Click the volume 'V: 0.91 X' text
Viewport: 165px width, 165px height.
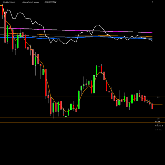(159, 126)
